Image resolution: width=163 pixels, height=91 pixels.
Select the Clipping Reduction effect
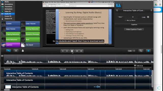[11, 34]
